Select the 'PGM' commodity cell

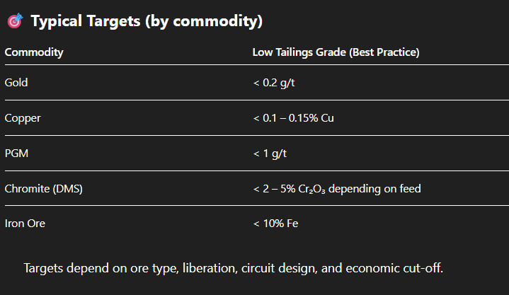(x=16, y=154)
